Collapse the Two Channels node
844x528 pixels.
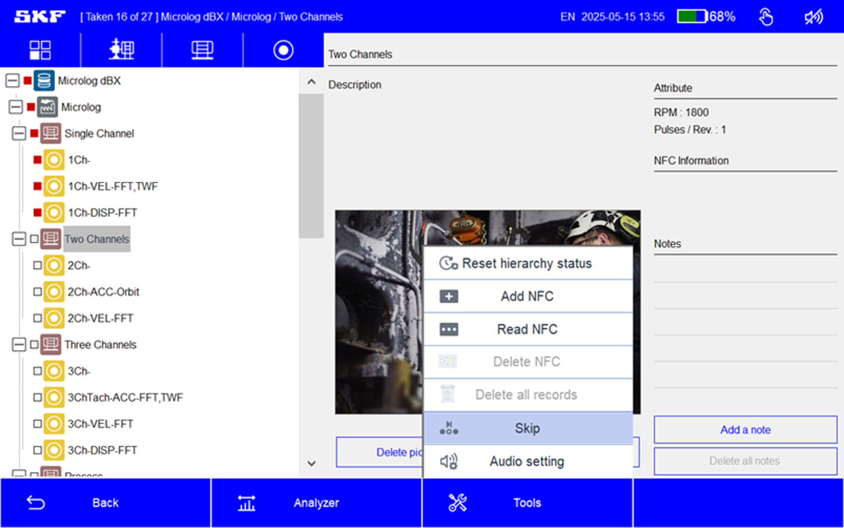click(19, 239)
